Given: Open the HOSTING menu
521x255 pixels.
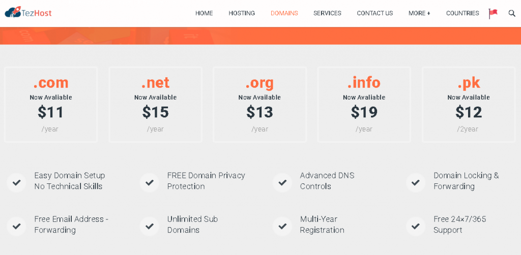Looking at the screenshot, I should 242,13.
